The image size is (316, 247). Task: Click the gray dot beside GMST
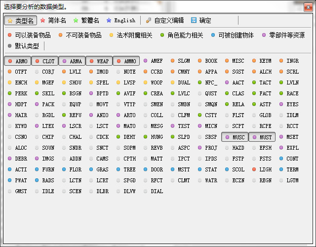pyautogui.click(x=10, y=191)
